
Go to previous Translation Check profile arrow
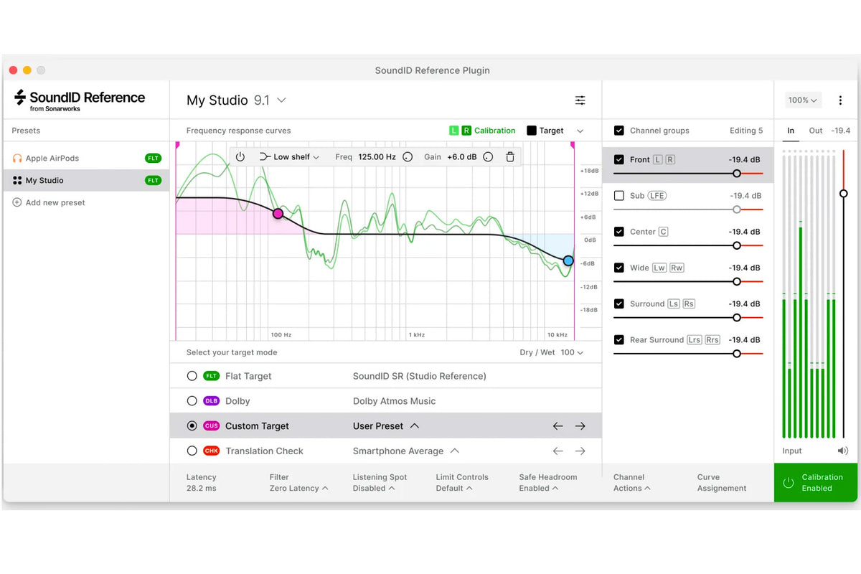pyautogui.click(x=557, y=451)
